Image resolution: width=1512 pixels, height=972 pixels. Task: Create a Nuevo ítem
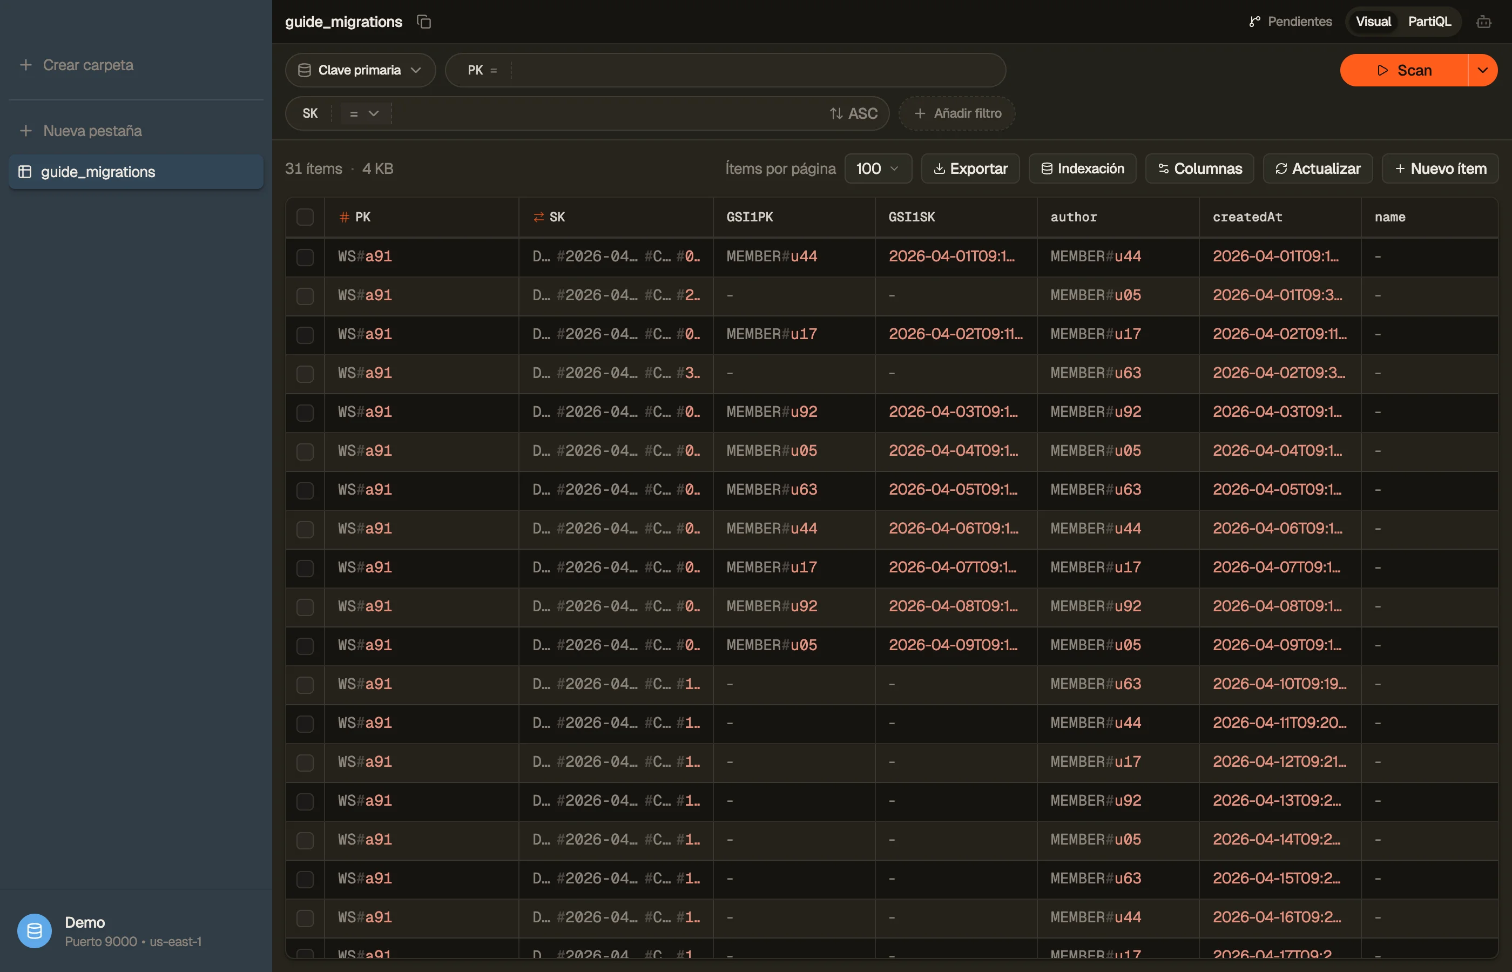tap(1440, 168)
